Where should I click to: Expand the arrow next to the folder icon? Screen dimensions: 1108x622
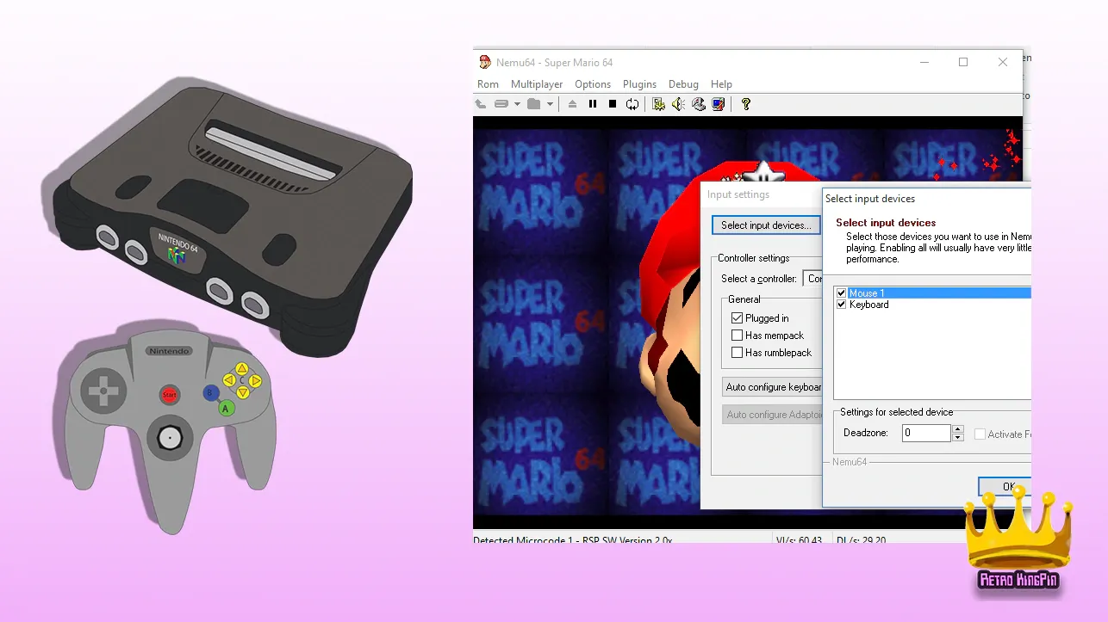coord(550,104)
